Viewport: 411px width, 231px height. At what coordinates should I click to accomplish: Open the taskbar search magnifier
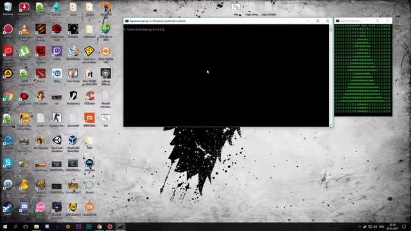15,227
